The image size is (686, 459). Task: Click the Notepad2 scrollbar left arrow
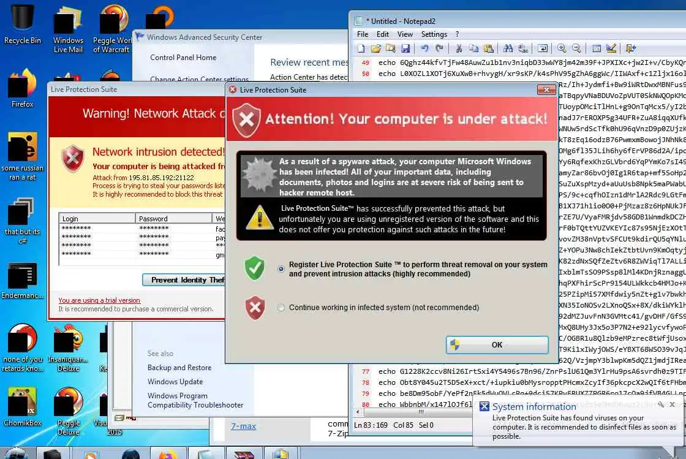(358, 412)
